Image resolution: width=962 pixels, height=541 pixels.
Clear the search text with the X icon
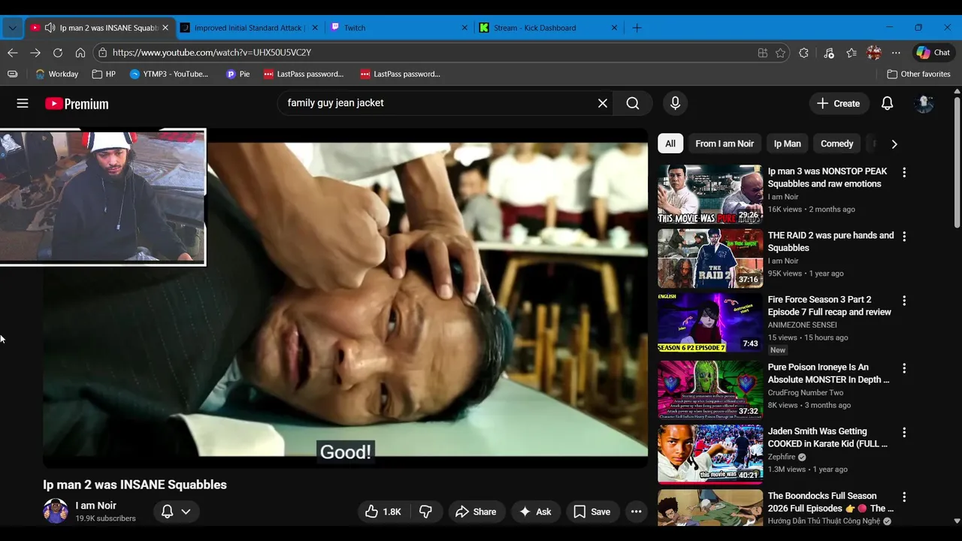click(x=603, y=103)
